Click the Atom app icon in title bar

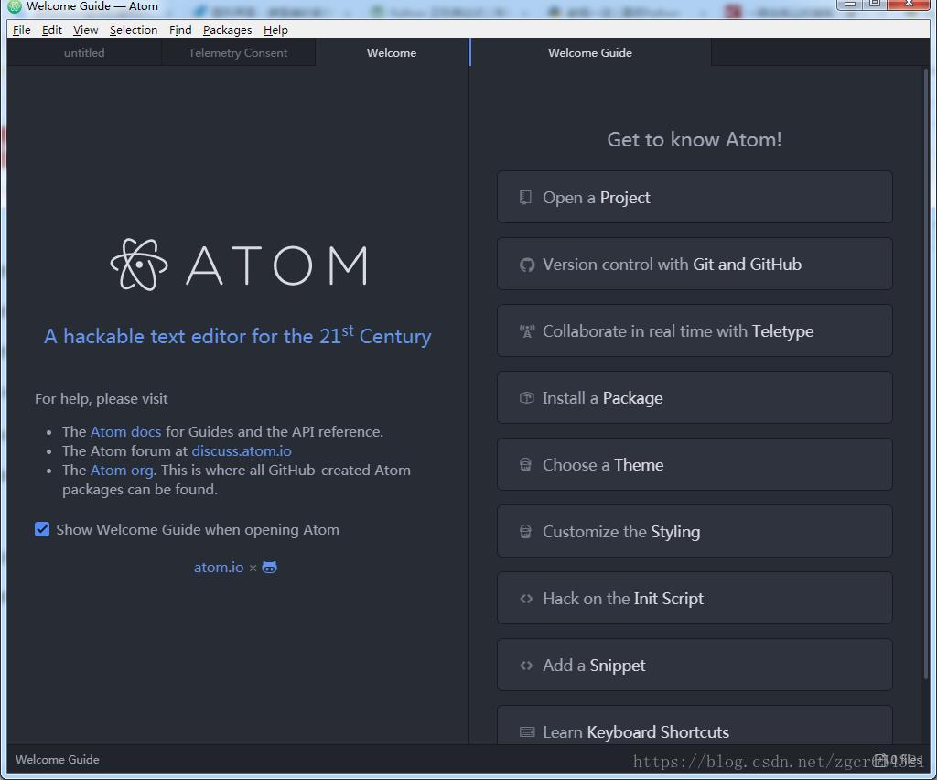point(15,6)
